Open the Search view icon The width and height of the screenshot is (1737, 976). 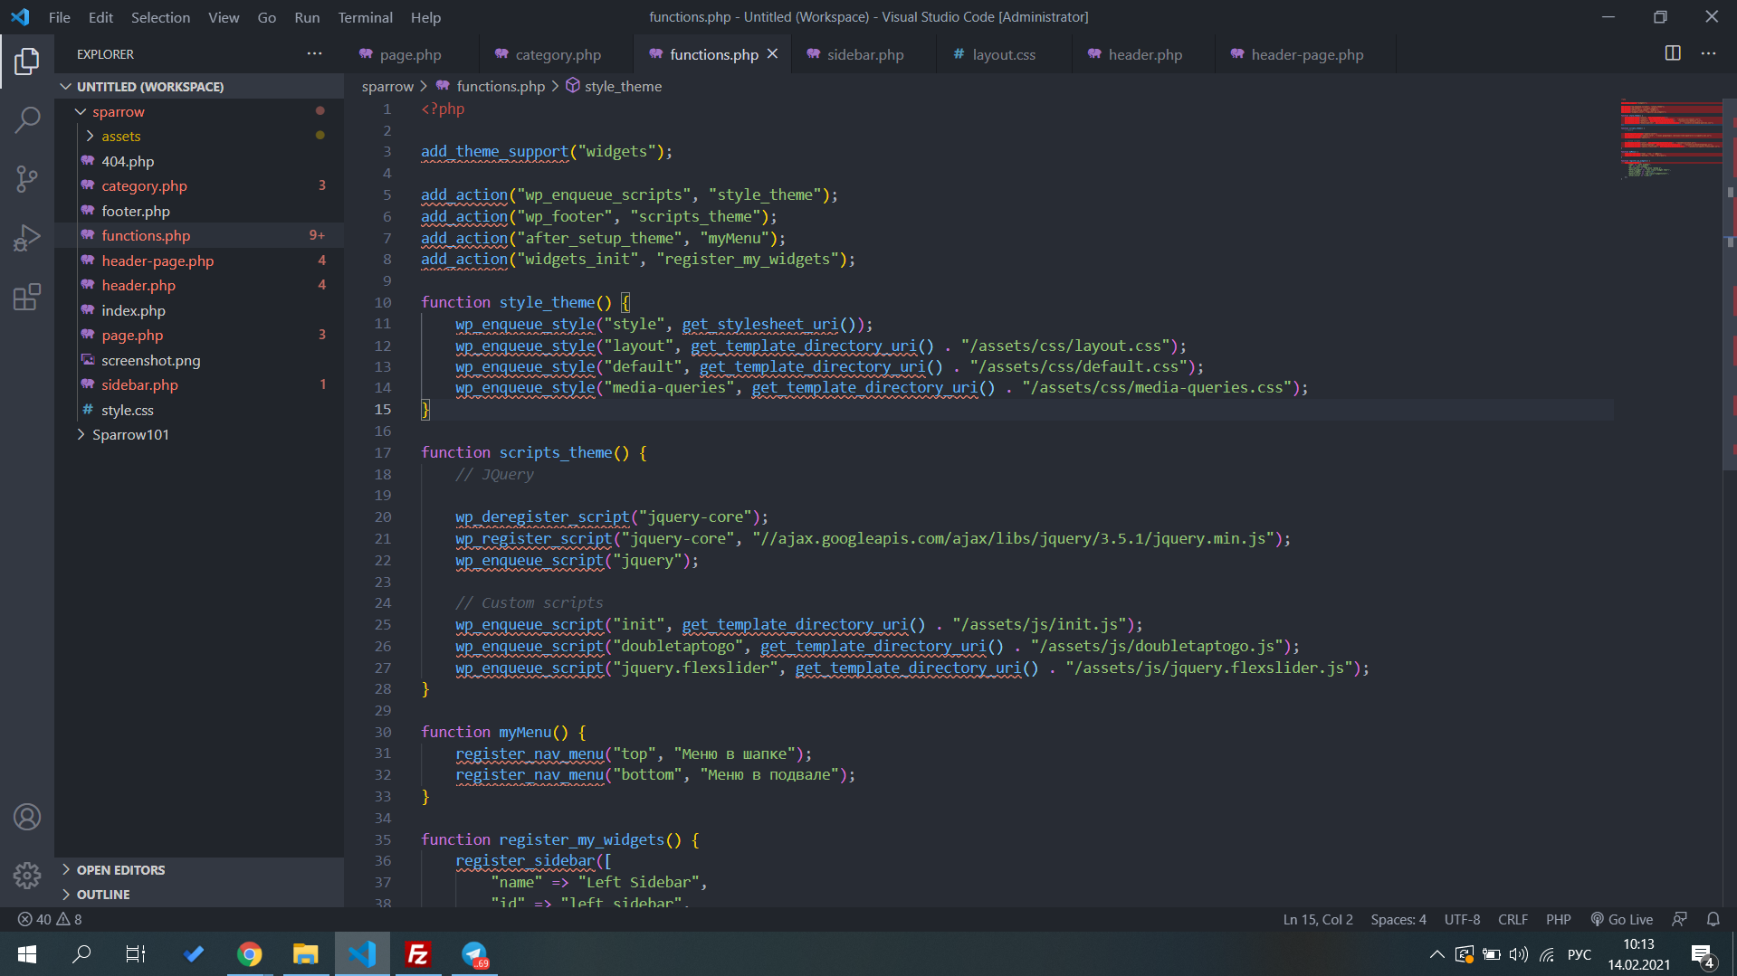tap(27, 119)
